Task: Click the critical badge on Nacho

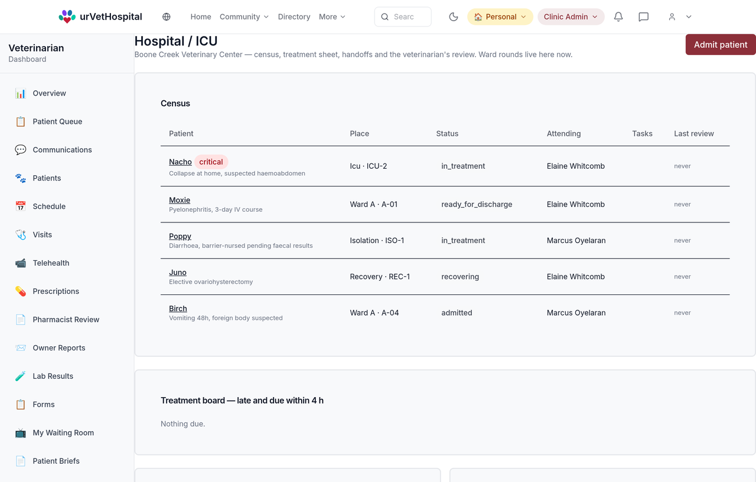Action: pos(211,162)
